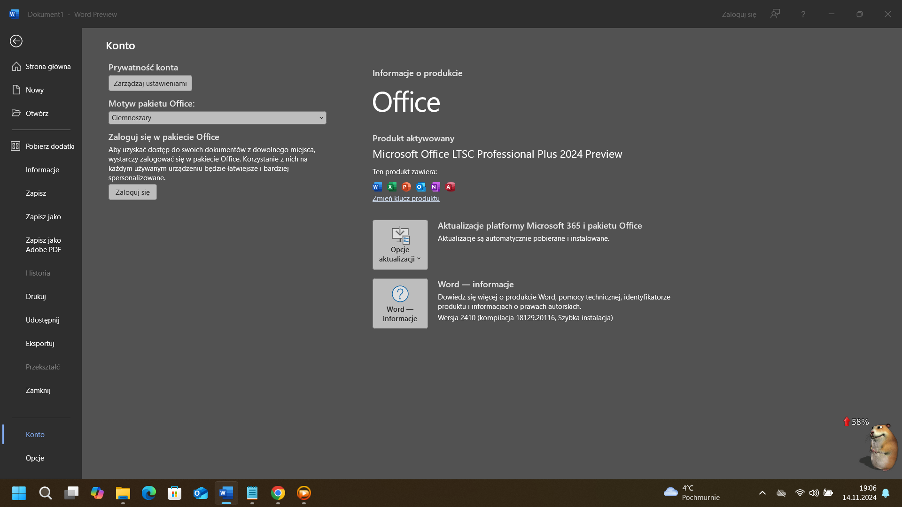Screen dimensions: 902x507
Task: Click the Zaloguj się button under account text
Action: coord(132,192)
